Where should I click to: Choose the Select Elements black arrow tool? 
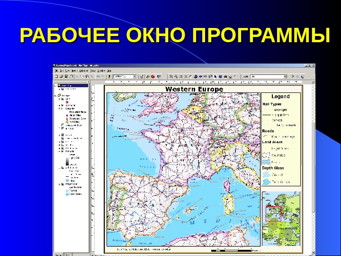pyautogui.click(x=215, y=76)
